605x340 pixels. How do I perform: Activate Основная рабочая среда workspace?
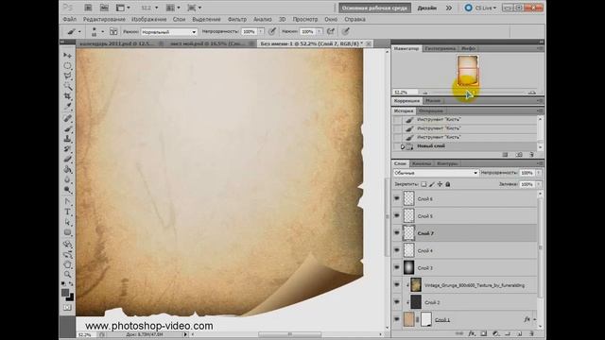click(374, 8)
